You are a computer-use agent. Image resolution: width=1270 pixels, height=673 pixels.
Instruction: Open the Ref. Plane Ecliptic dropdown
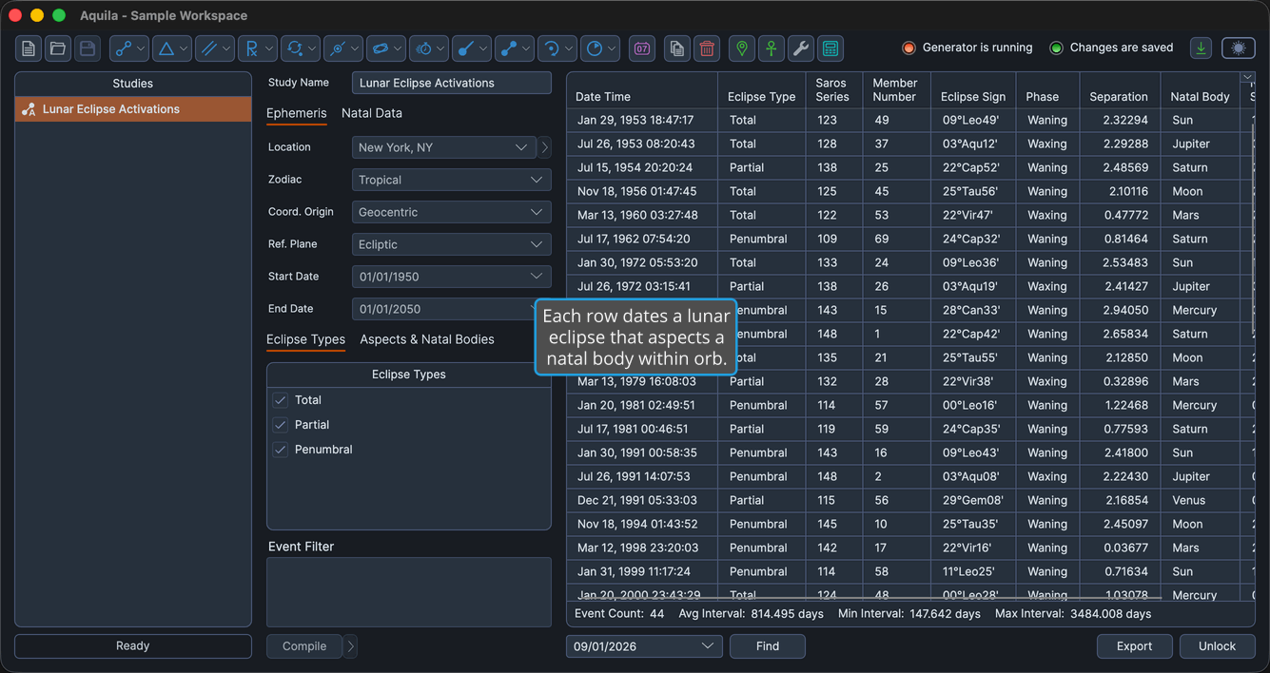pyautogui.click(x=452, y=244)
